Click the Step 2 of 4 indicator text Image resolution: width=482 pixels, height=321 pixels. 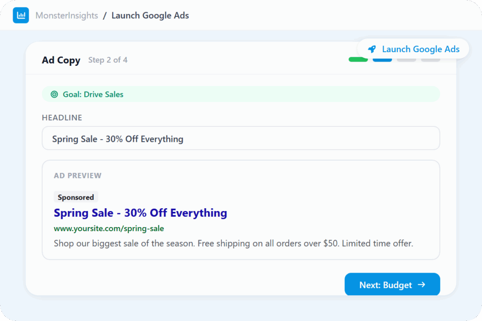108,60
